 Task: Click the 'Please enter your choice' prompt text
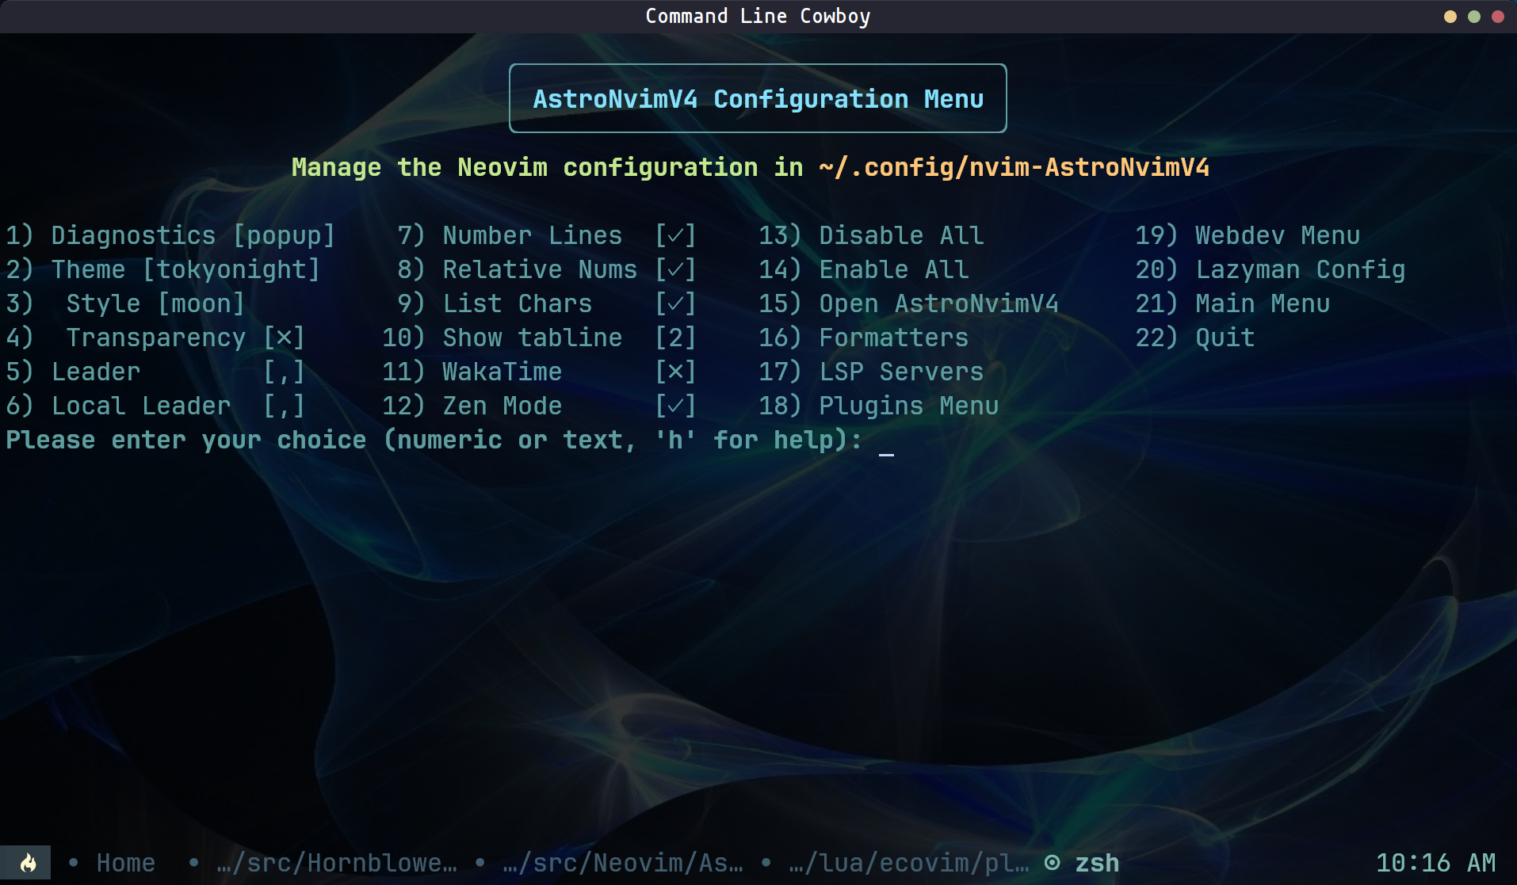coord(186,440)
